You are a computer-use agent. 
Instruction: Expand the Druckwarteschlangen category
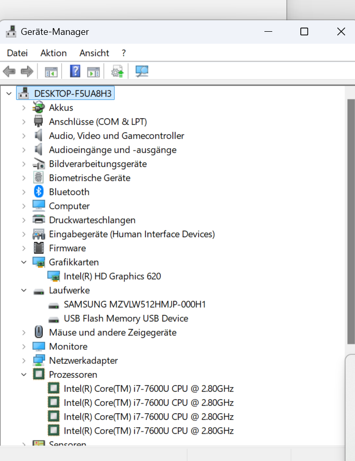pyautogui.click(x=24, y=220)
